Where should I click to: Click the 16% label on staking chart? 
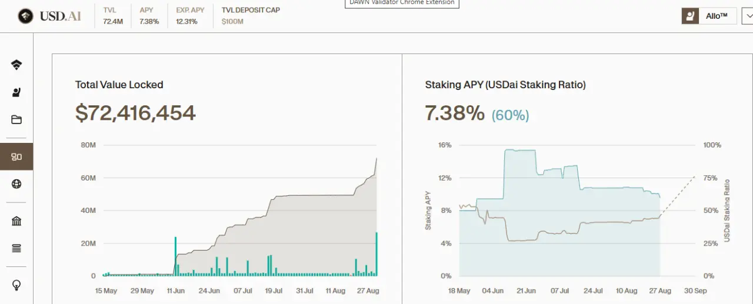pos(445,145)
